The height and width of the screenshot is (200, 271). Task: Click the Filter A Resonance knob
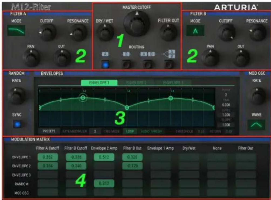(78, 33)
